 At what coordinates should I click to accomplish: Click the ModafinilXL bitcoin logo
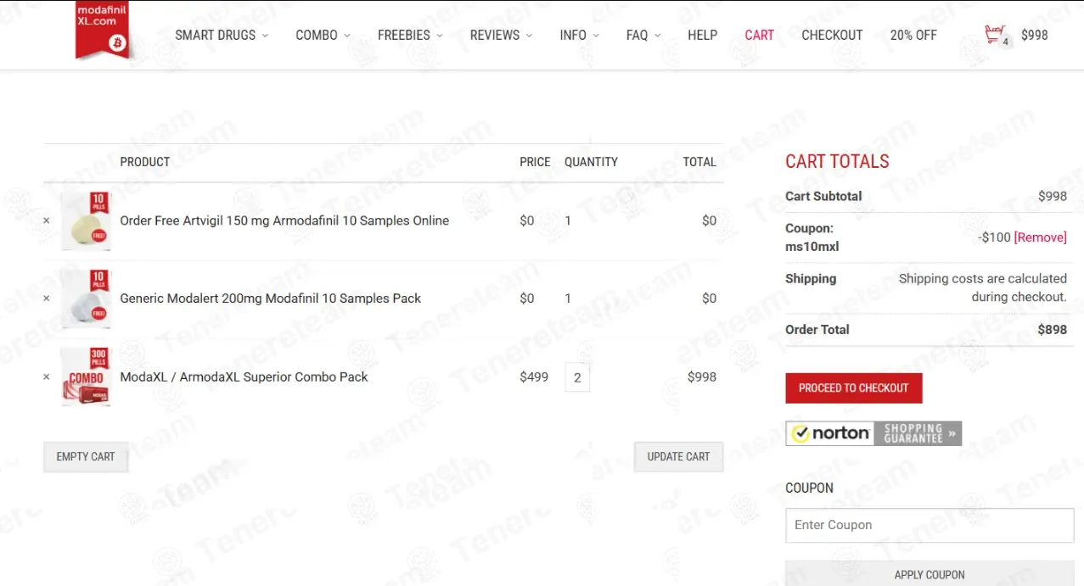[103, 31]
